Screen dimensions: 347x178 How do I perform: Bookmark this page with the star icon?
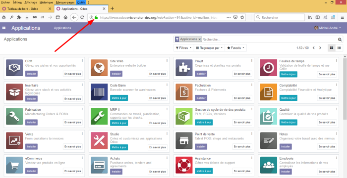242,17
